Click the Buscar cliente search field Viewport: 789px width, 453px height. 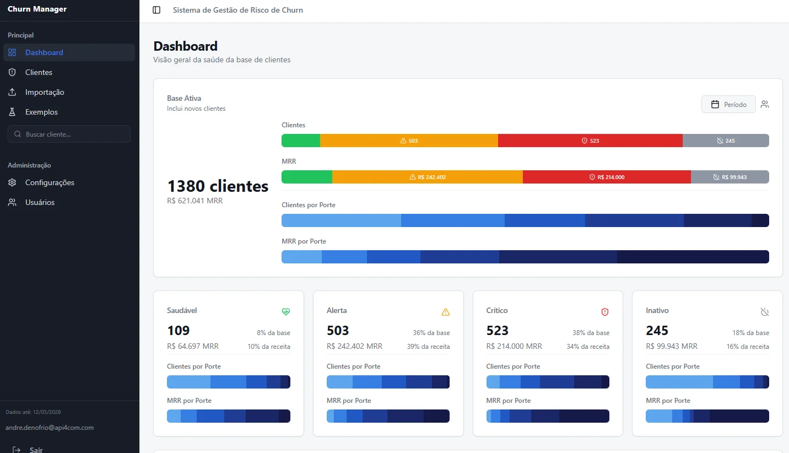coord(69,134)
